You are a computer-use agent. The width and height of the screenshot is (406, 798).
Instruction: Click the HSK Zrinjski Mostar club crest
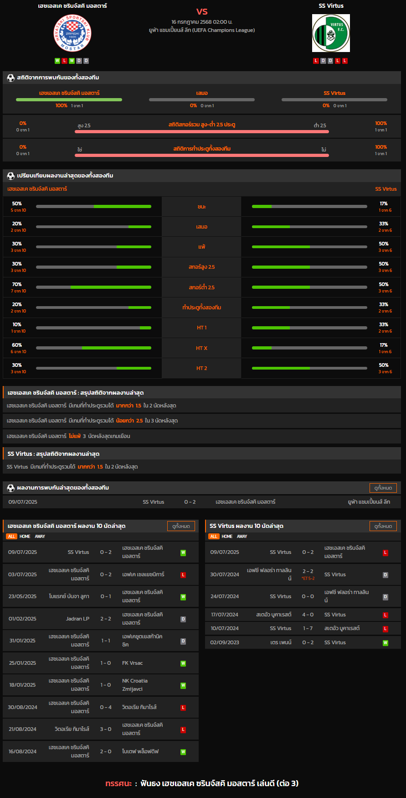72,33
